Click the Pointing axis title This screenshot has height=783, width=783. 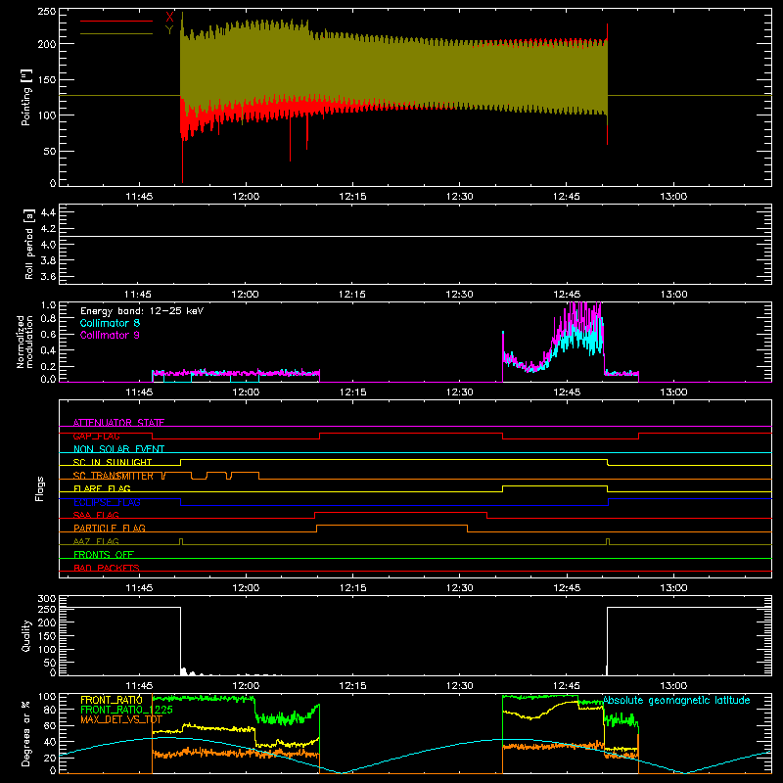pos(26,97)
